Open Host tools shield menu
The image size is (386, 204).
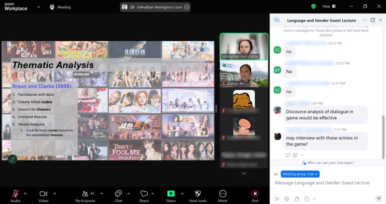pos(198,196)
